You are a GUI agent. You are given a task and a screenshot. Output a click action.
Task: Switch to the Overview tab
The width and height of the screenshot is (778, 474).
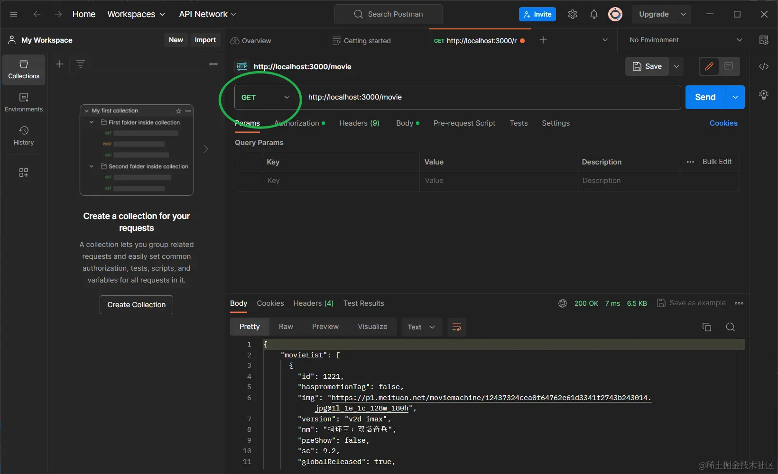(x=251, y=41)
